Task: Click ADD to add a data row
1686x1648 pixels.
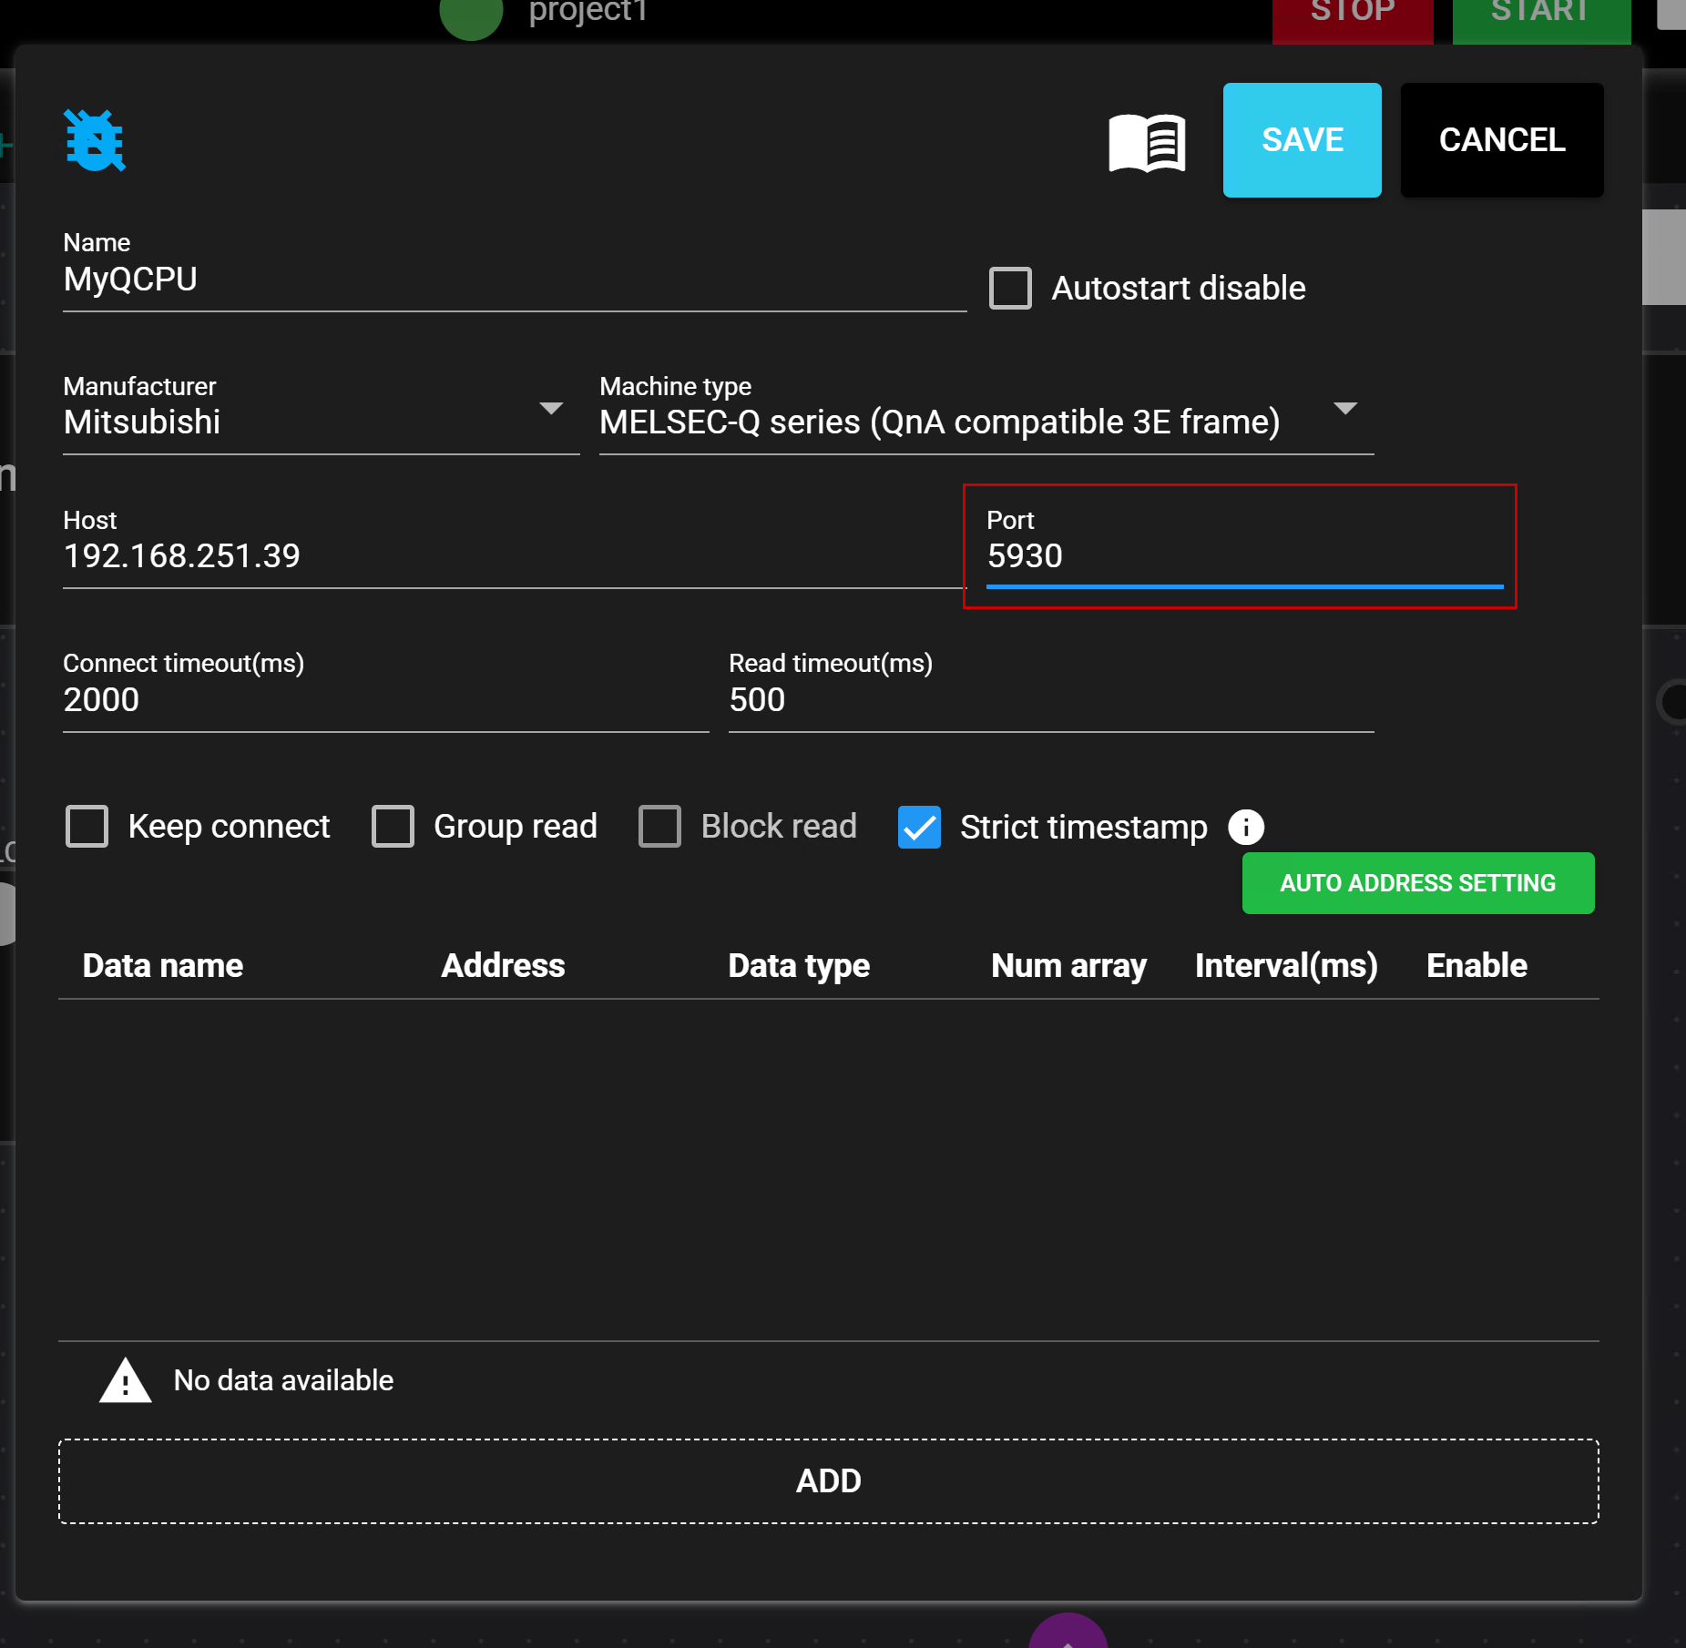Action: (x=828, y=1480)
